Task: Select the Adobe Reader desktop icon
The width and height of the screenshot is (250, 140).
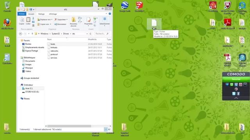Action: [228, 24]
